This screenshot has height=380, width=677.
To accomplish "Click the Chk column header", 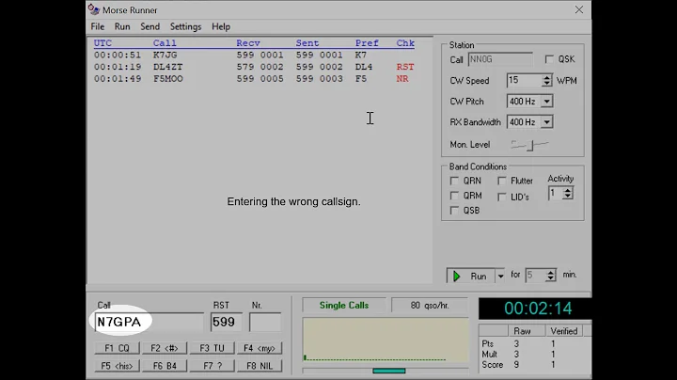I will tap(405, 43).
